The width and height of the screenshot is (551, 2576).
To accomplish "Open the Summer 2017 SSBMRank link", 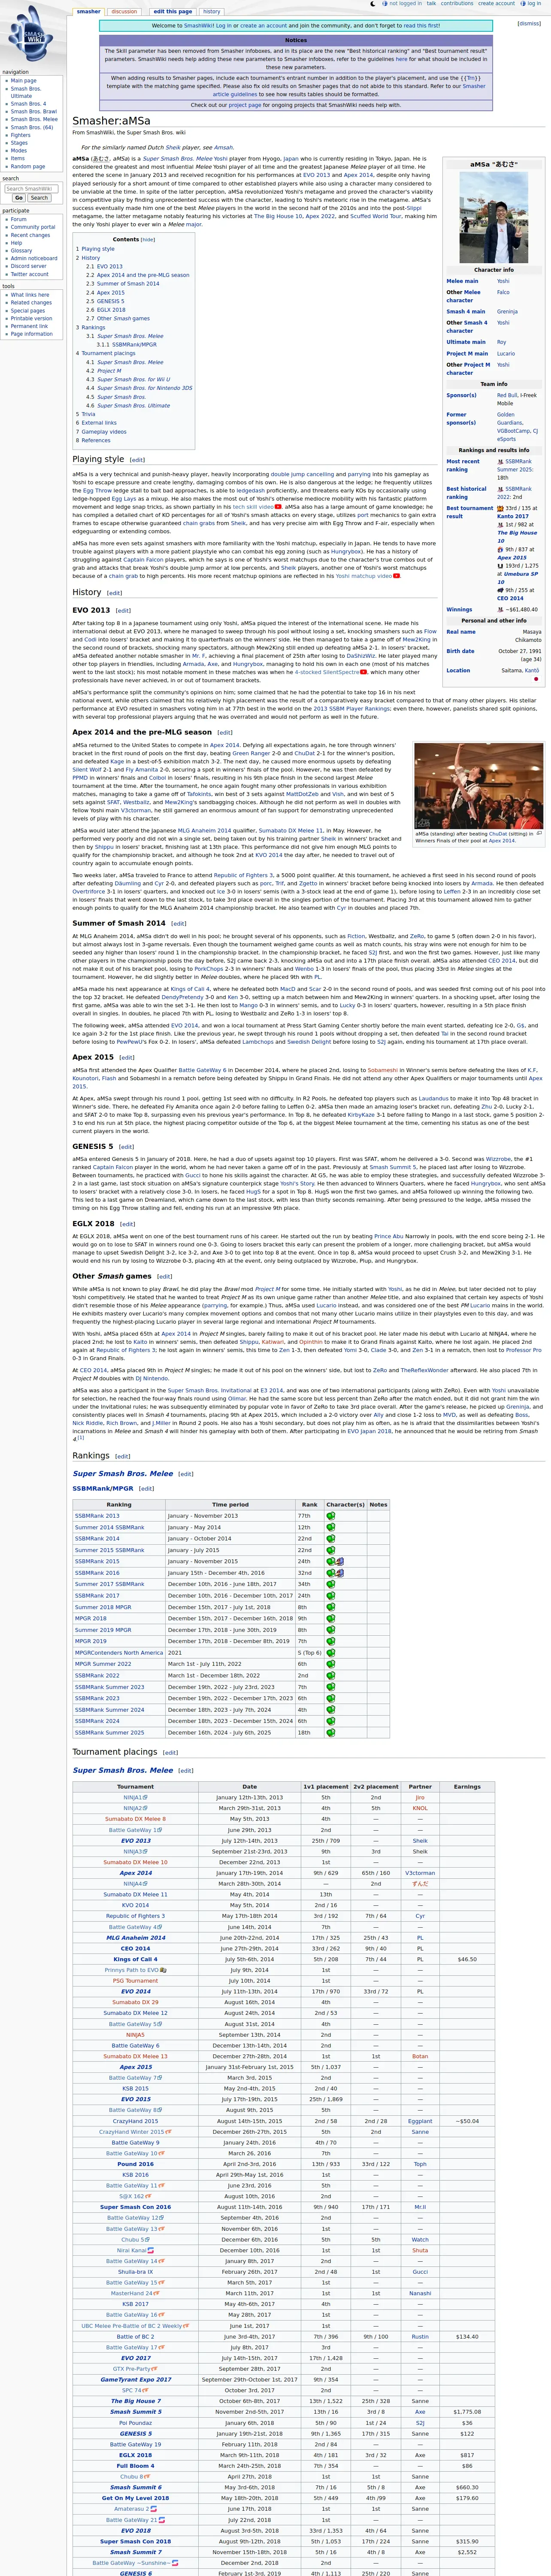I will pos(109,1584).
